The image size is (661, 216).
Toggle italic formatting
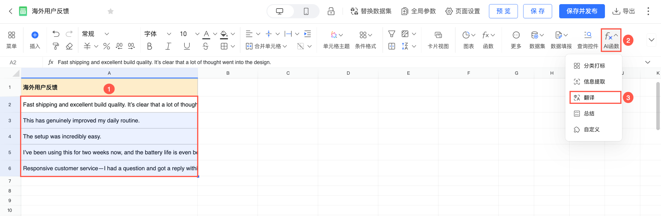[168, 46]
